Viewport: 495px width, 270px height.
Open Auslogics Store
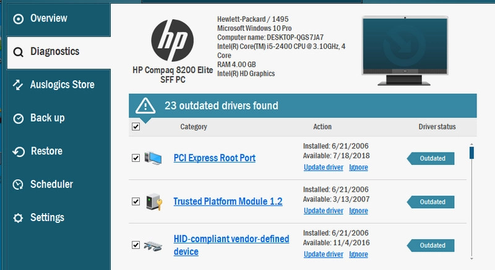pyautogui.click(x=59, y=85)
